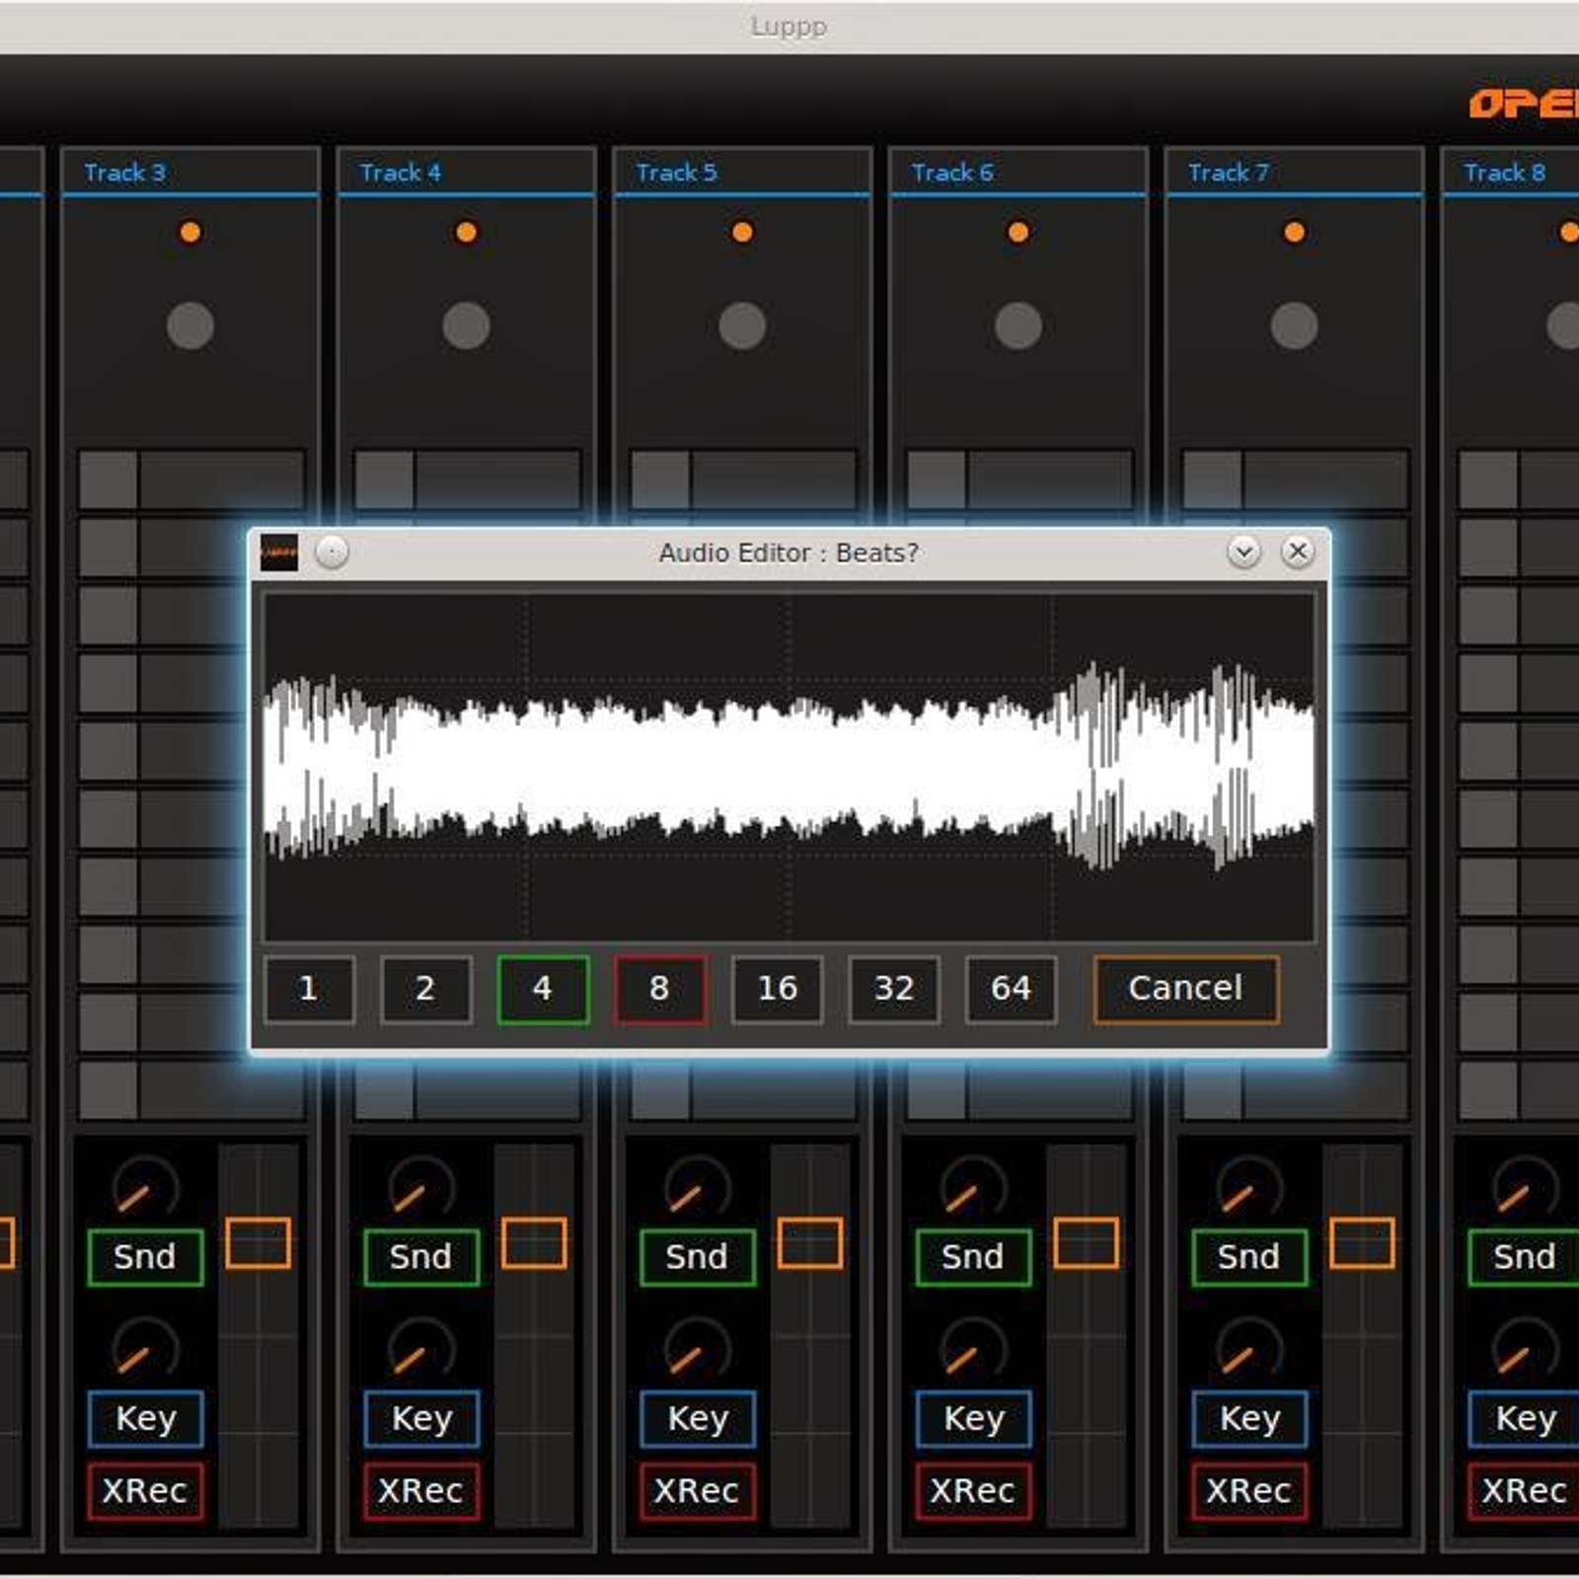Select 2 beats in Audio Editor
1579x1579 pixels.
tap(425, 989)
